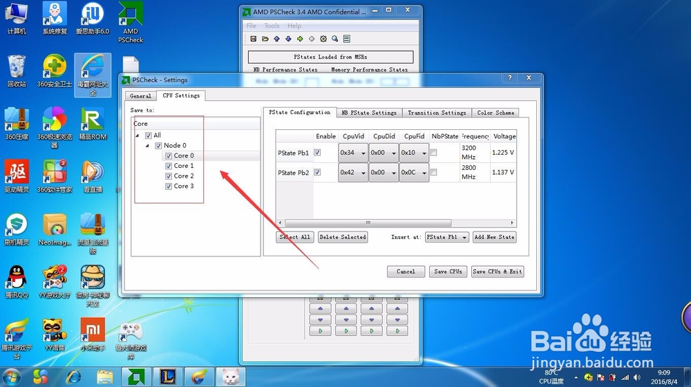Open the CpuDid dropdown for PState Pb1

(384, 153)
